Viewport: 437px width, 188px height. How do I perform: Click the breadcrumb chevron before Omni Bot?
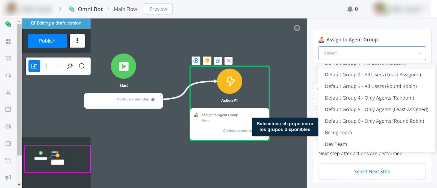point(60,9)
